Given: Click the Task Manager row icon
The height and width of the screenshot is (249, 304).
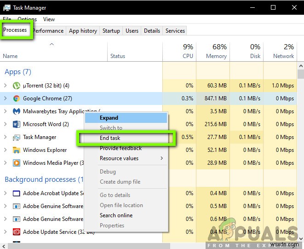Looking at the screenshot, I should (17, 137).
